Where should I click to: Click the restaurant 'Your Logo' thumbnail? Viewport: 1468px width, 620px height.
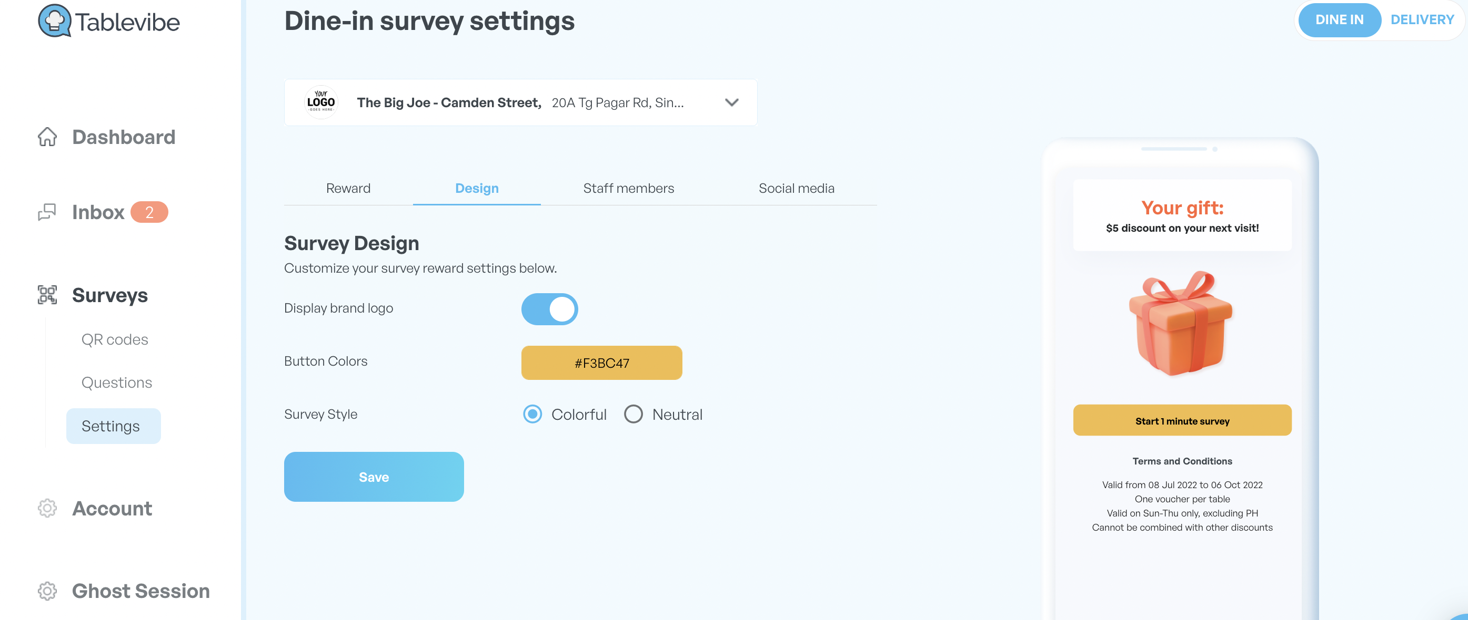click(321, 102)
